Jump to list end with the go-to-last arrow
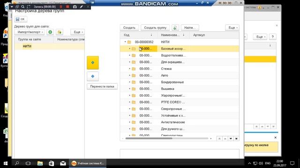The height and width of the screenshot is (168, 300). tap(236, 139)
